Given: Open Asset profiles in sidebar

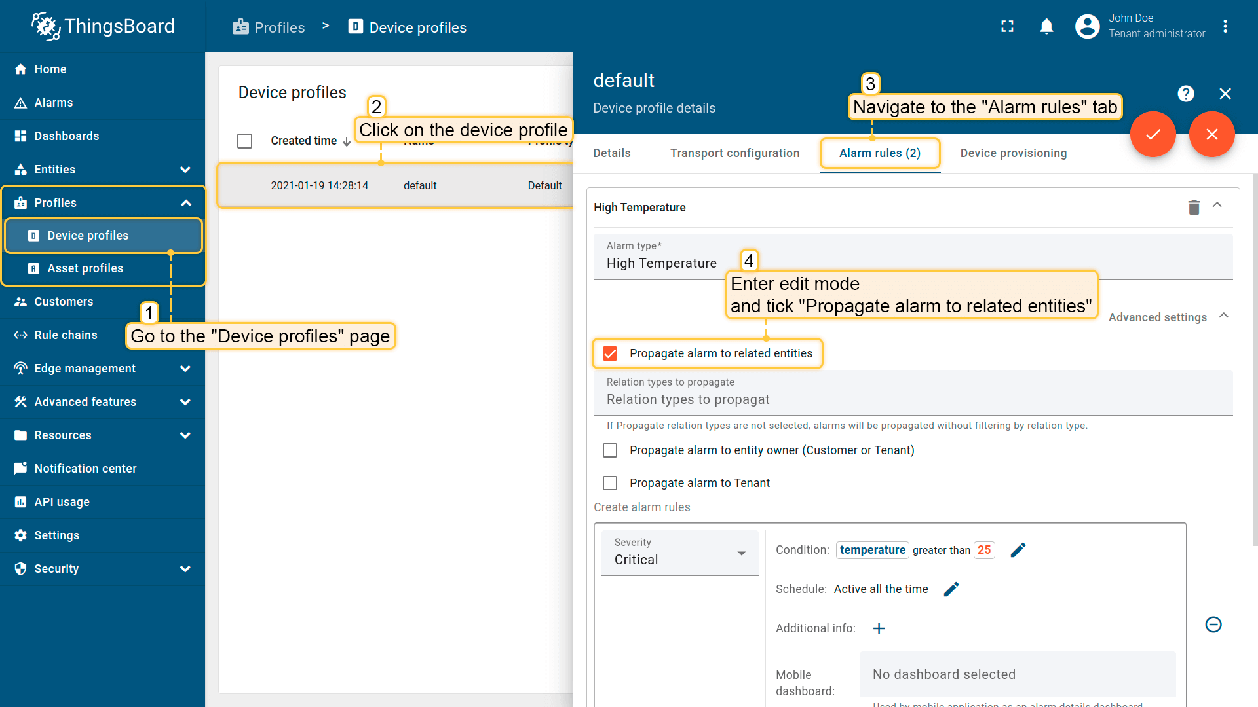Looking at the screenshot, I should pyautogui.click(x=85, y=268).
